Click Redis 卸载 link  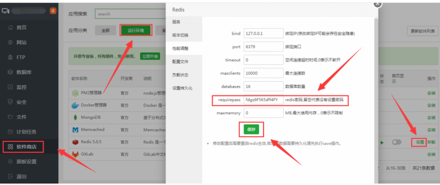(x=431, y=142)
